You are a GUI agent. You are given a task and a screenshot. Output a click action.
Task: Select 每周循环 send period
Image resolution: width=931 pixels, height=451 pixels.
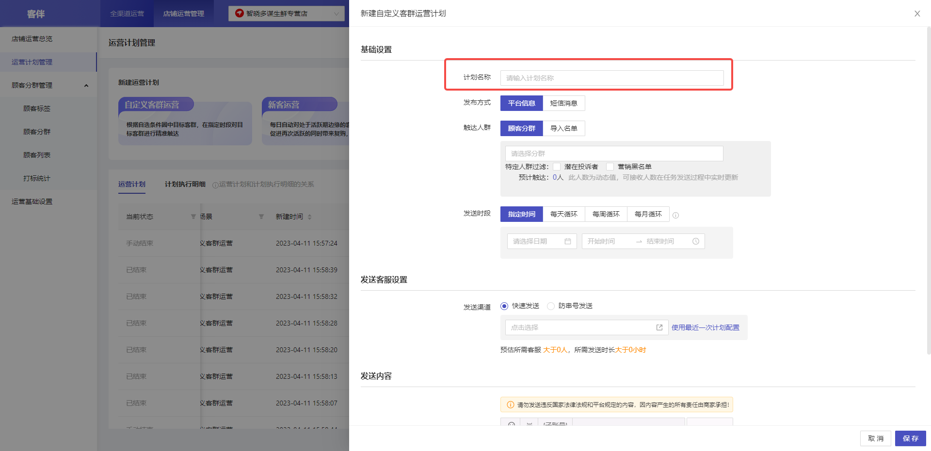(606, 214)
